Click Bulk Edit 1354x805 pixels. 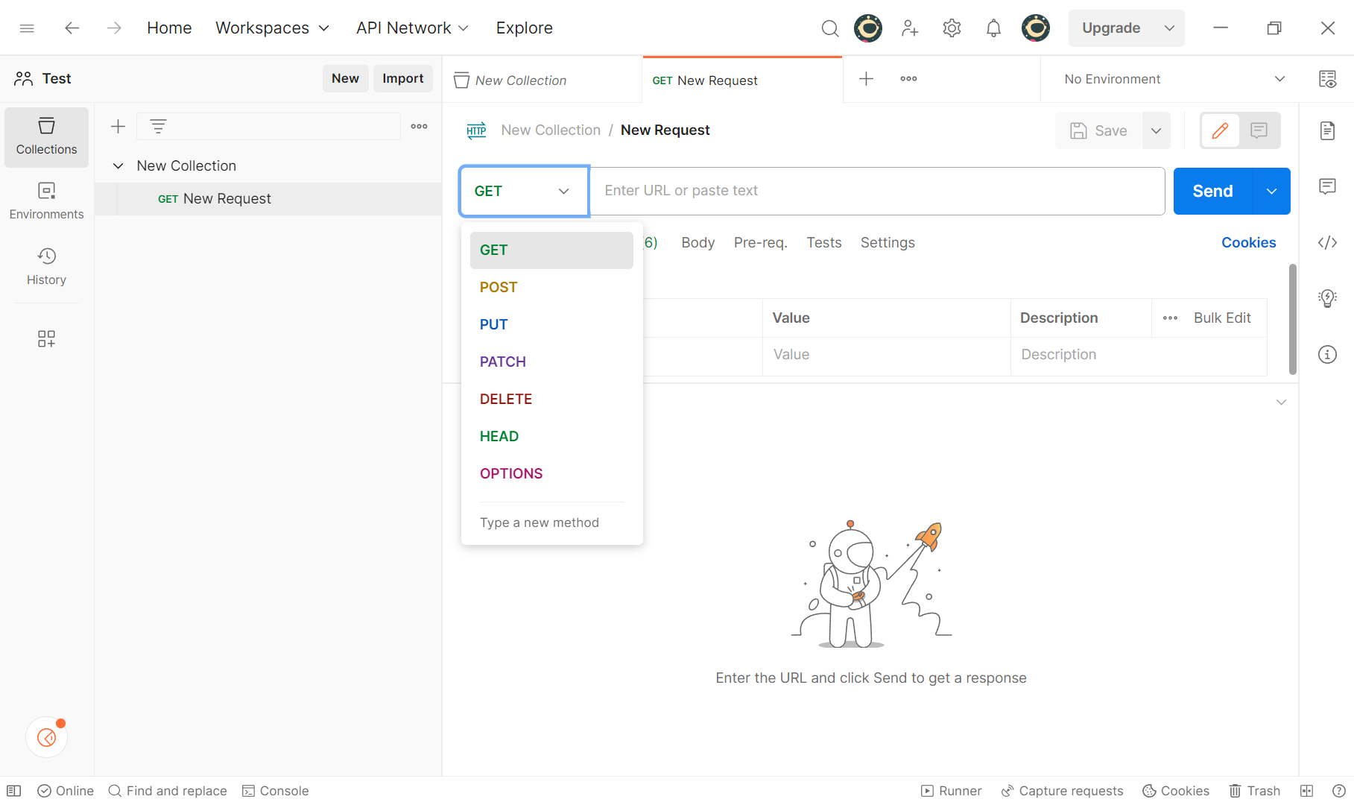(1222, 318)
